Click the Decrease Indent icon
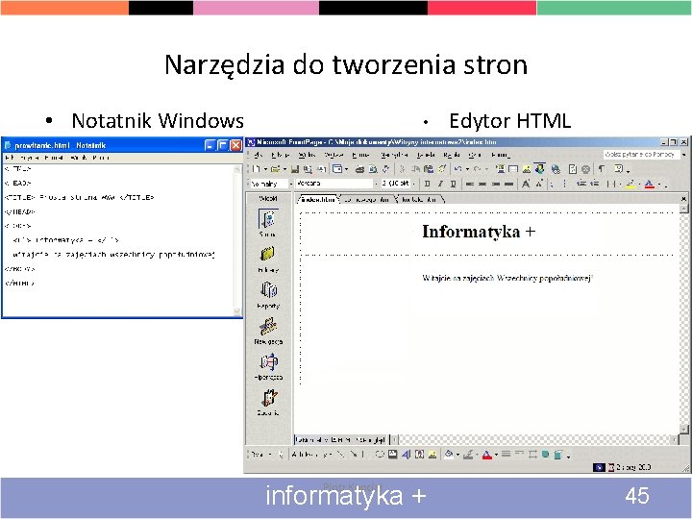Image resolution: width=692 pixels, height=519 pixels. (581, 184)
